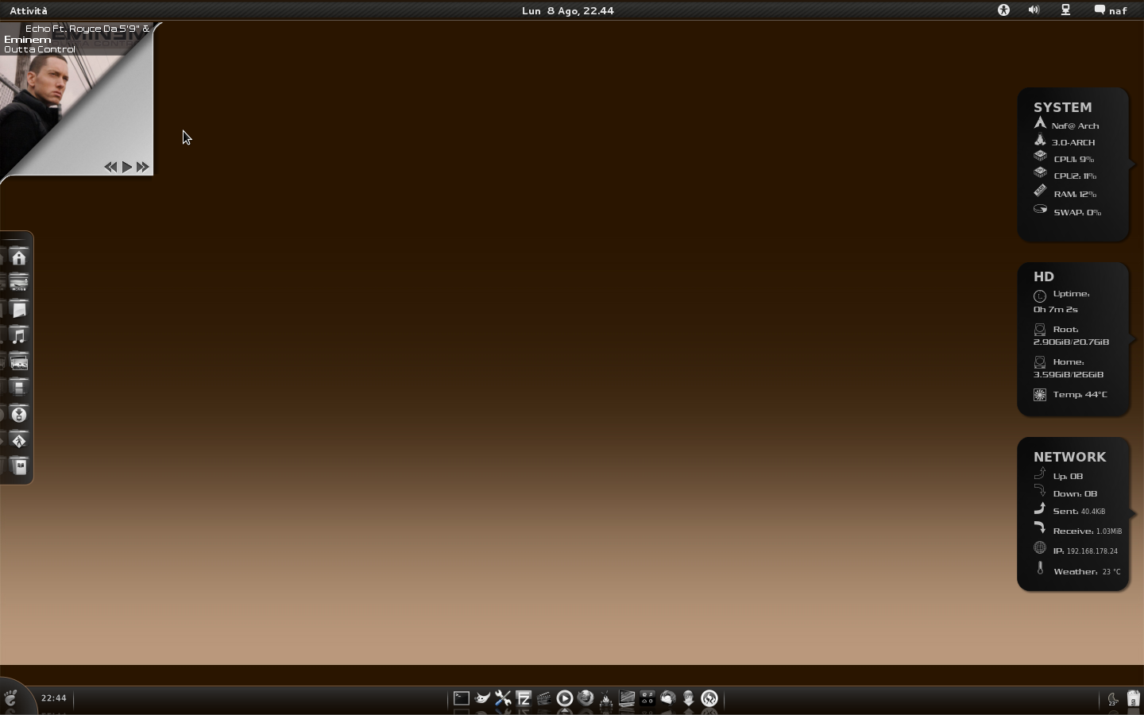Play the current Eminem track
Screen dimensions: 1144x715
127,167
